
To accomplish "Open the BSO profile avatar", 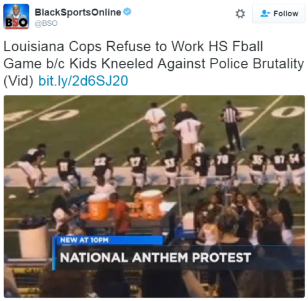I will click(x=16, y=17).
